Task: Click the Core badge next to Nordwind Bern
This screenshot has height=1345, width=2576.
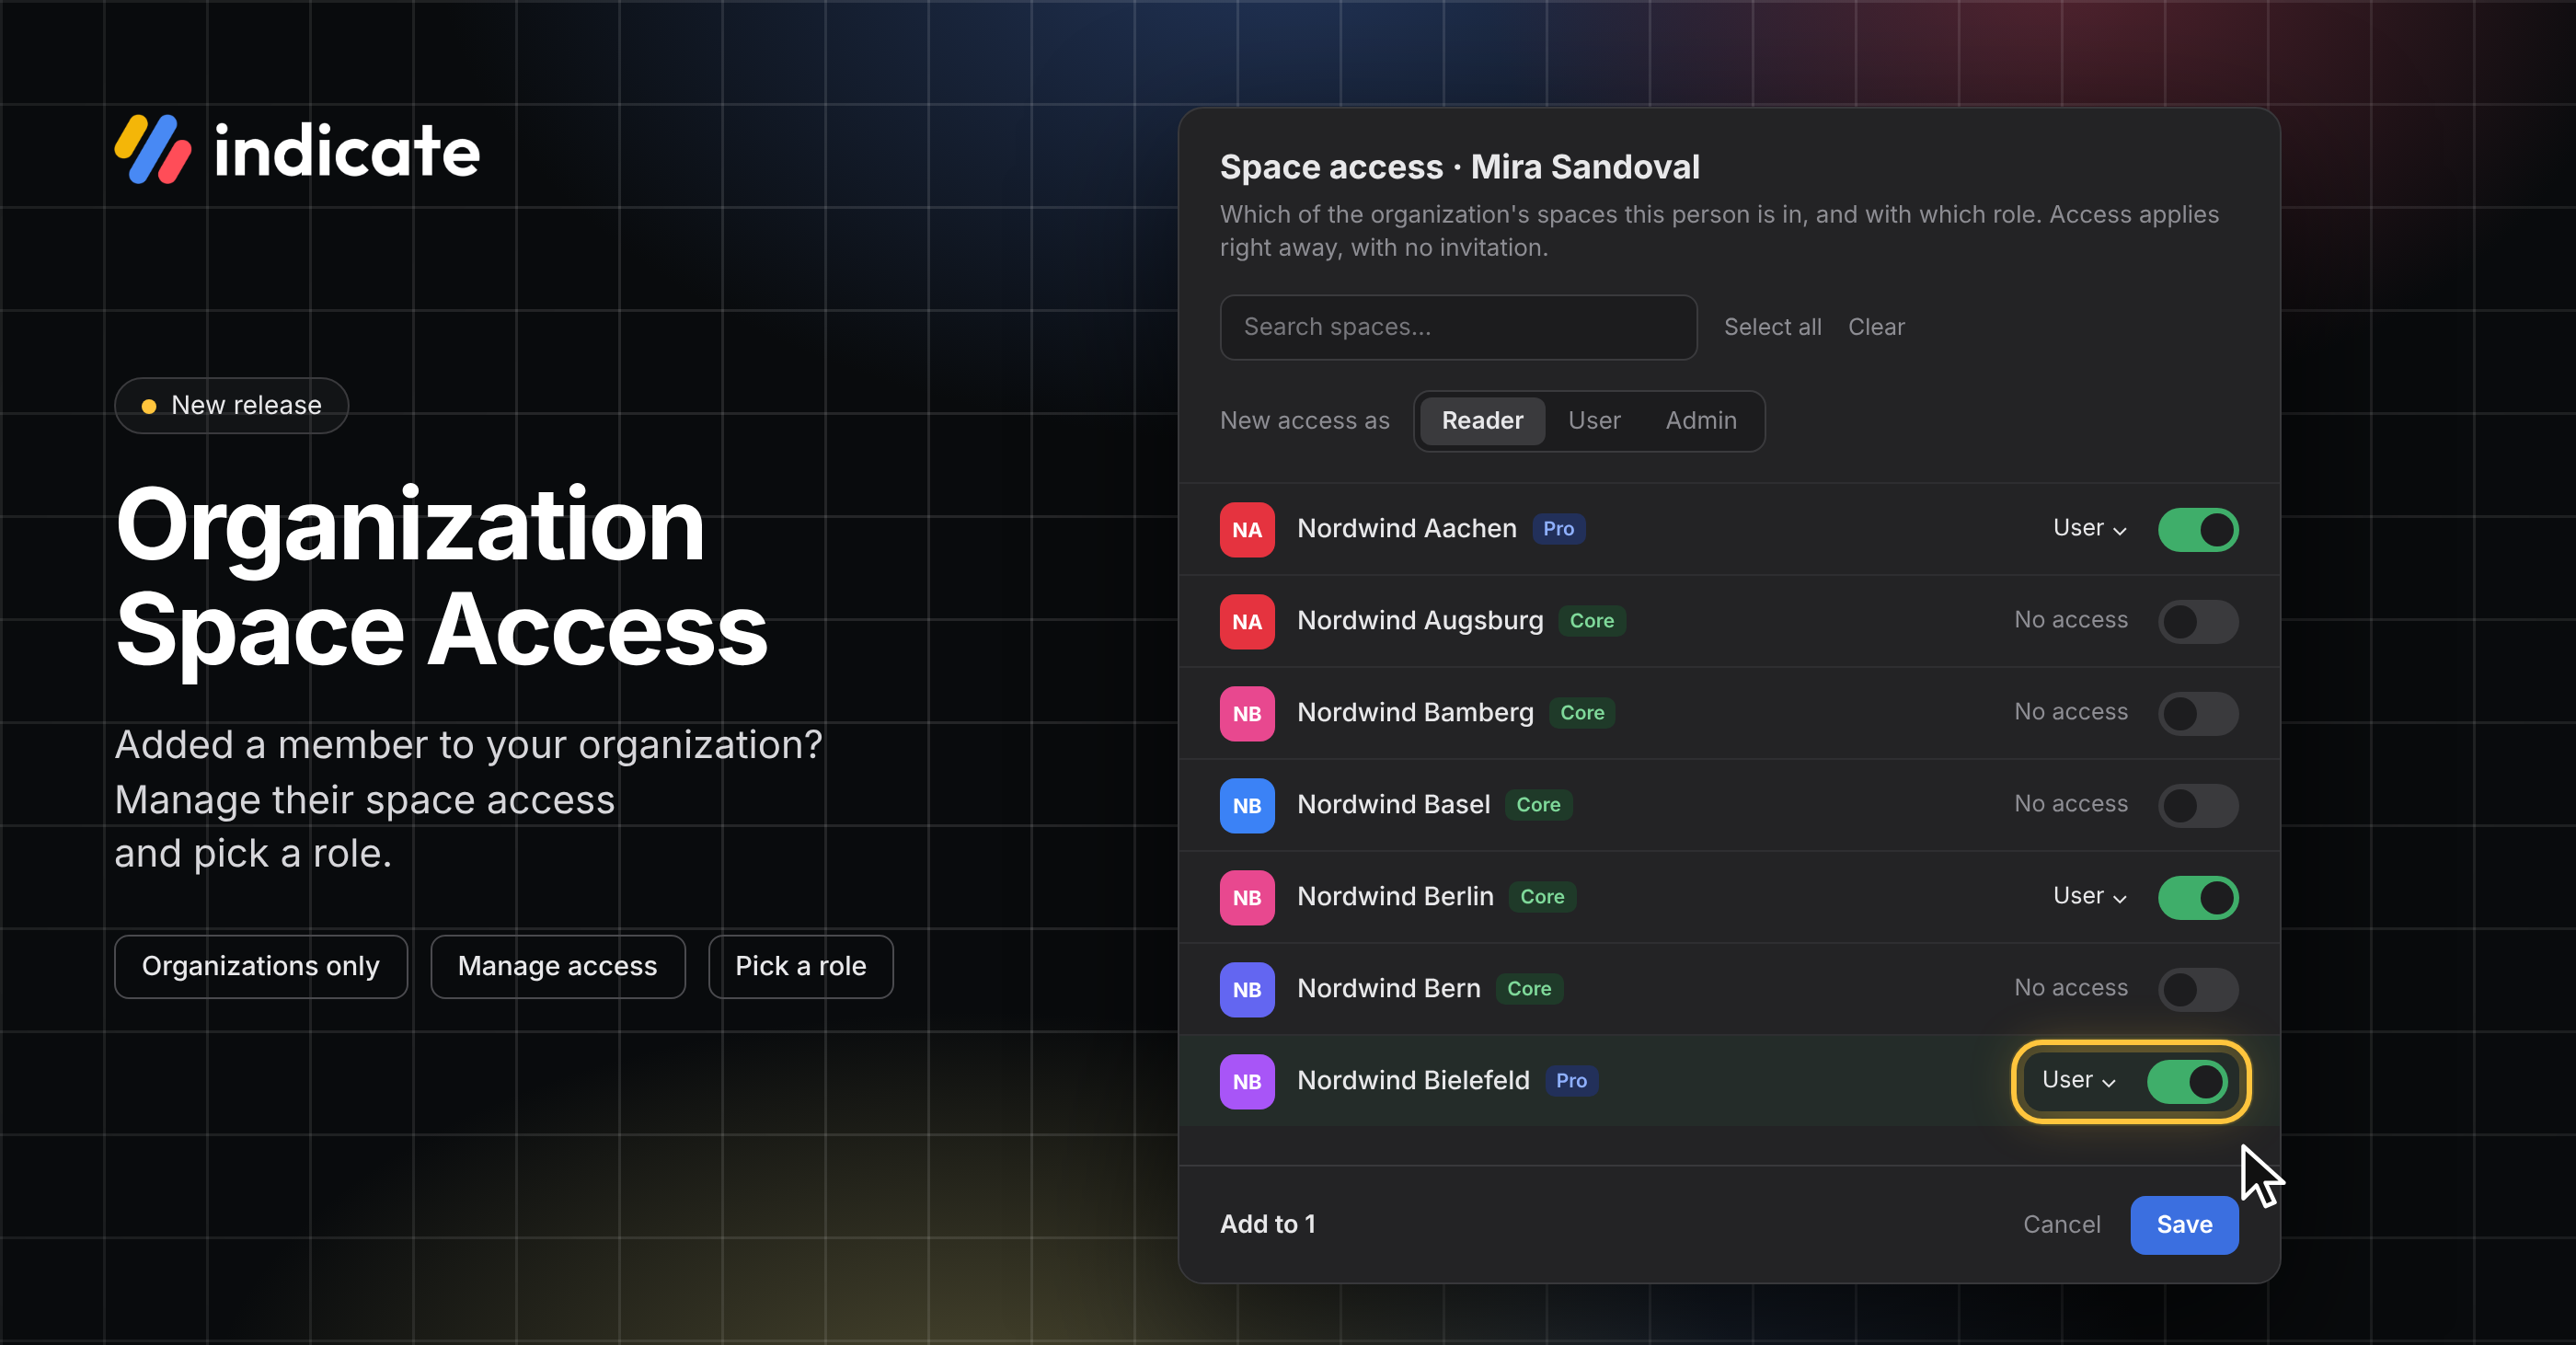Action: point(1529,989)
